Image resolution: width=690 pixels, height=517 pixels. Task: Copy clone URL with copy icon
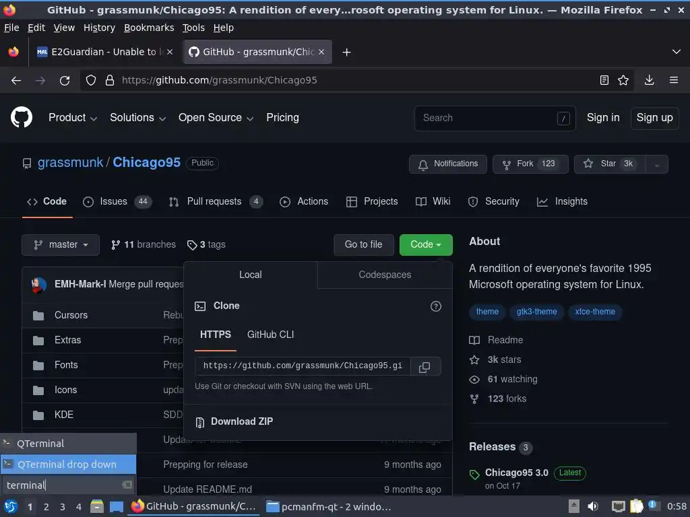coord(425,367)
